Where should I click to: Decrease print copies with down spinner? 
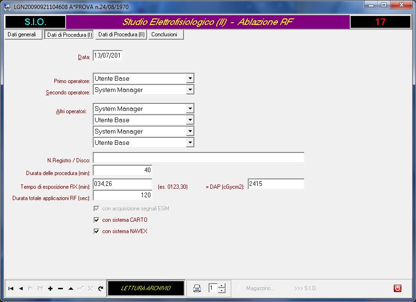tap(222, 291)
